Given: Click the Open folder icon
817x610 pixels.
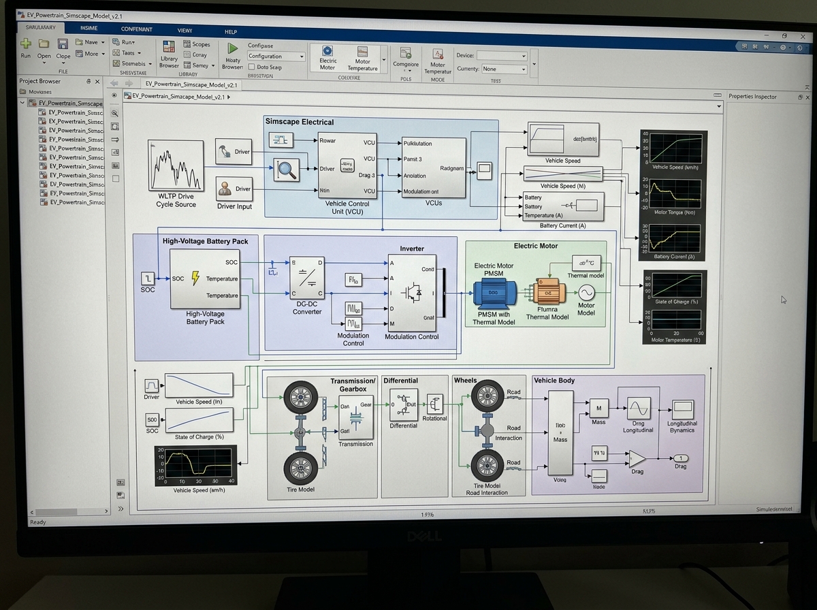Looking at the screenshot, I should (44, 44).
